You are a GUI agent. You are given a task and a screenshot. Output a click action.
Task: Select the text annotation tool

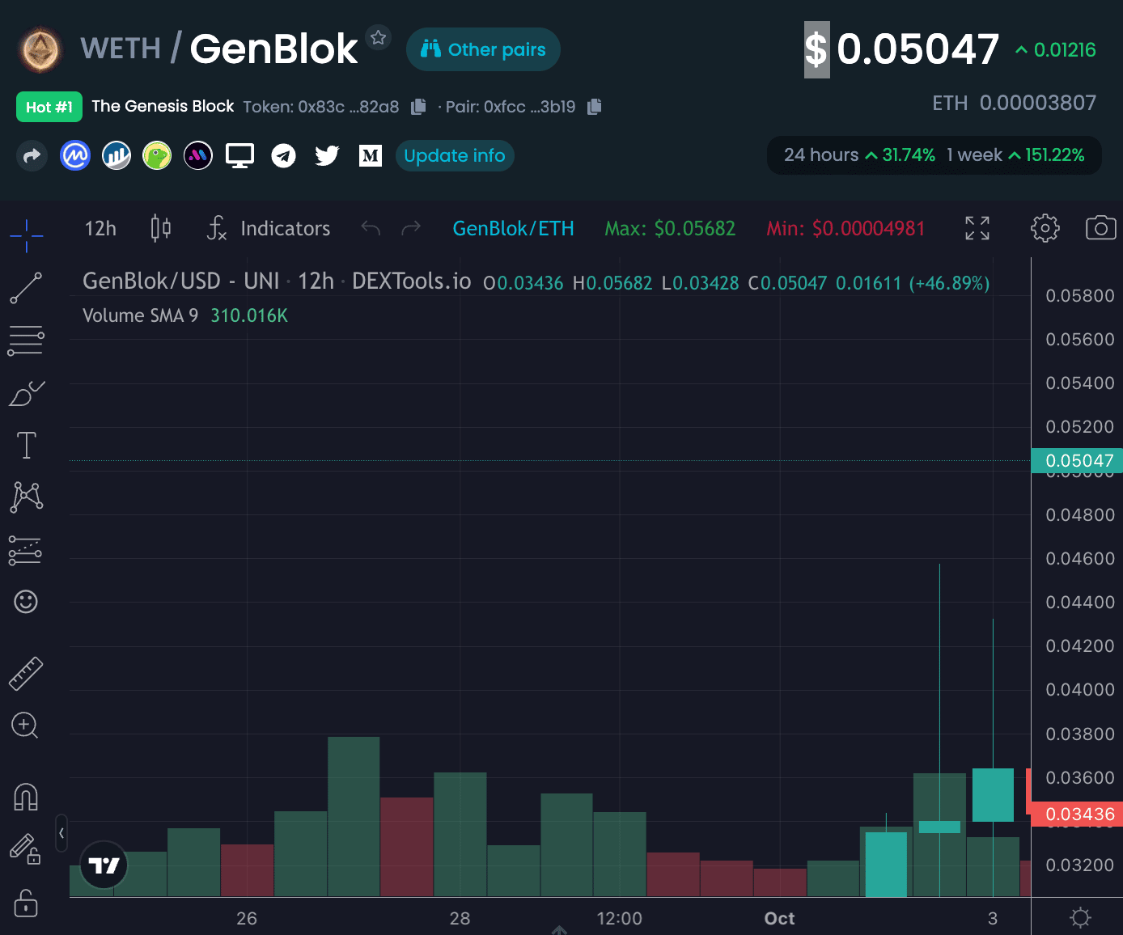pos(26,445)
